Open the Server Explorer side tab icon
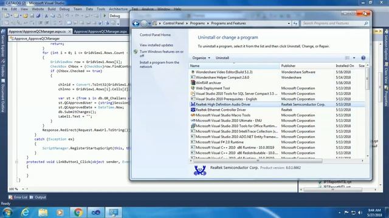Viewport: 389px width, 218px height. point(3,32)
